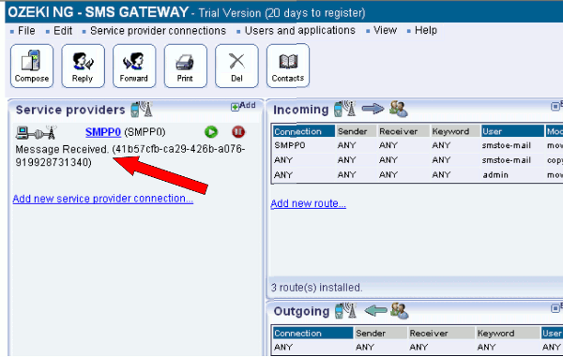Click the Incoming phone antenna icon
Screen dimensions: 563x357
[344, 109]
